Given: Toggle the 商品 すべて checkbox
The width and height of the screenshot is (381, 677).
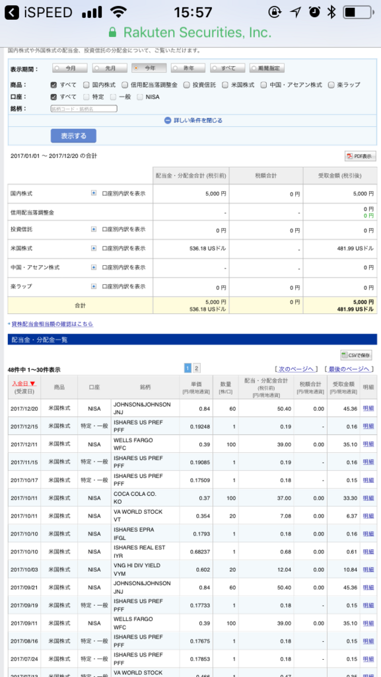Looking at the screenshot, I should pyautogui.click(x=54, y=85).
